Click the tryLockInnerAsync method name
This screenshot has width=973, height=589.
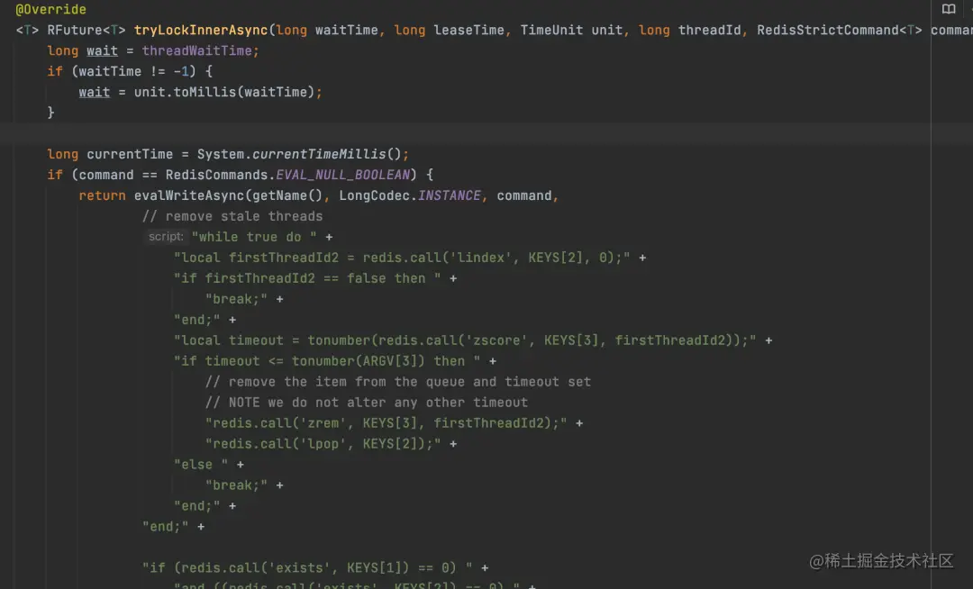(201, 30)
